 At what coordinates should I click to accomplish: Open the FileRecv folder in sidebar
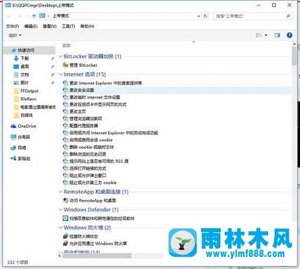(x=25, y=99)
